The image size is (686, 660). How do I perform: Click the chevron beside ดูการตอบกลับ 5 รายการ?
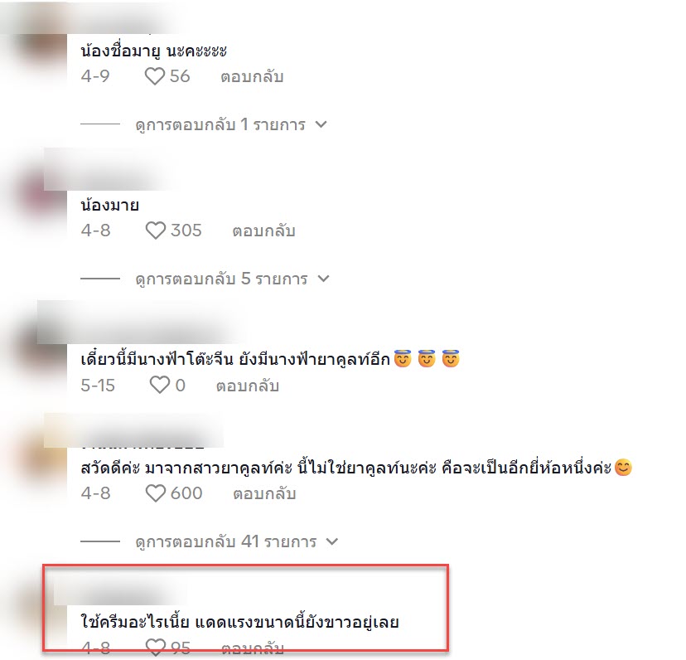click(x=323, y=279)
